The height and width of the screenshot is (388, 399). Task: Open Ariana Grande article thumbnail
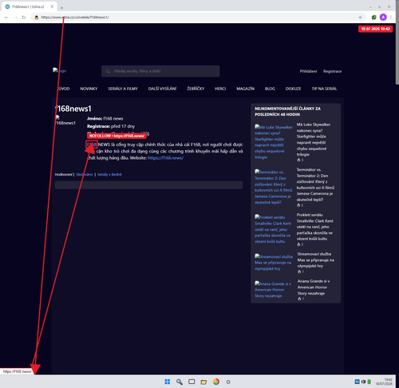click(273, 290)
